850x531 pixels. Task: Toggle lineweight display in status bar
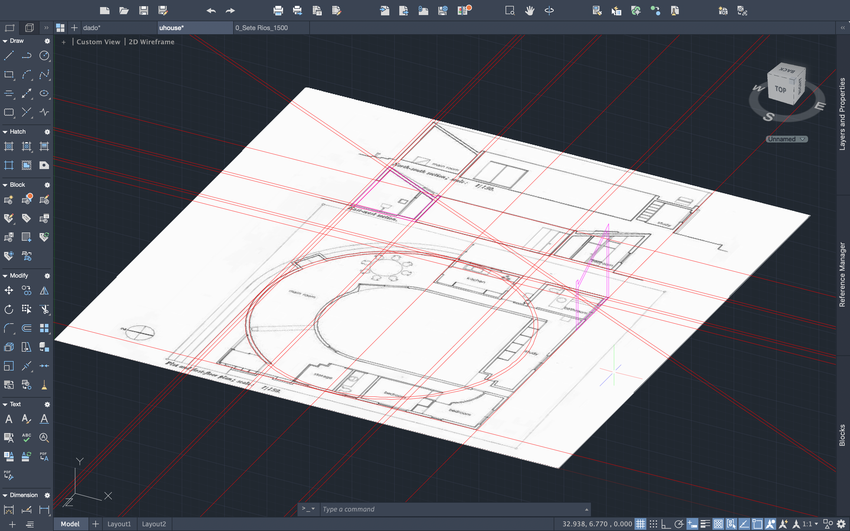tap(705, 524)
